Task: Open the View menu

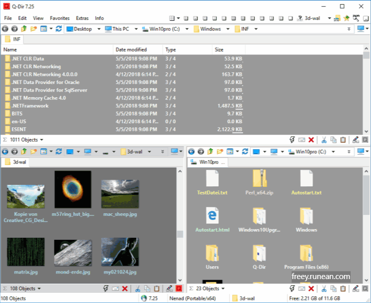Action: (x=38, y=18)
